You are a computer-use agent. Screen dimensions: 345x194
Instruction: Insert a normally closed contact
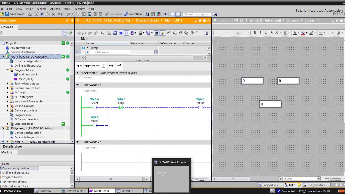pos(87,66)
